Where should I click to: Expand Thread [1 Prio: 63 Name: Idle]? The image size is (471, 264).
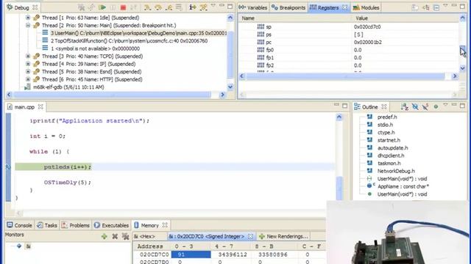tap(28, 18)
